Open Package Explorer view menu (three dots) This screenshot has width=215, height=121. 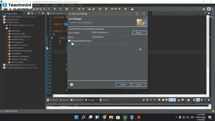(36, 13)
